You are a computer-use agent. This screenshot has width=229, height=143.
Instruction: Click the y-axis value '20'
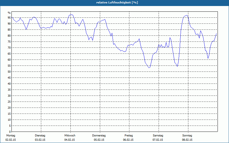coord(9,108)
